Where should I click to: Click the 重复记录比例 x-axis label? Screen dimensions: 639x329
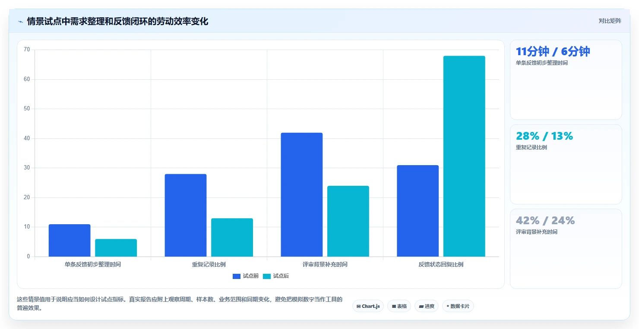point(209,264)
